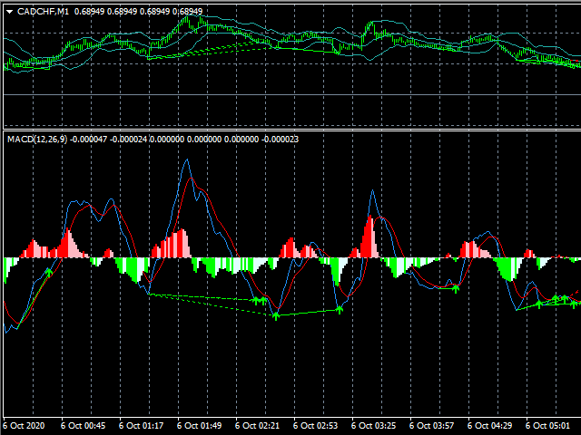Select the 6 Oct 05:01 time label
The height and width of the screenshot is (435, 581).
coord(547,425)
